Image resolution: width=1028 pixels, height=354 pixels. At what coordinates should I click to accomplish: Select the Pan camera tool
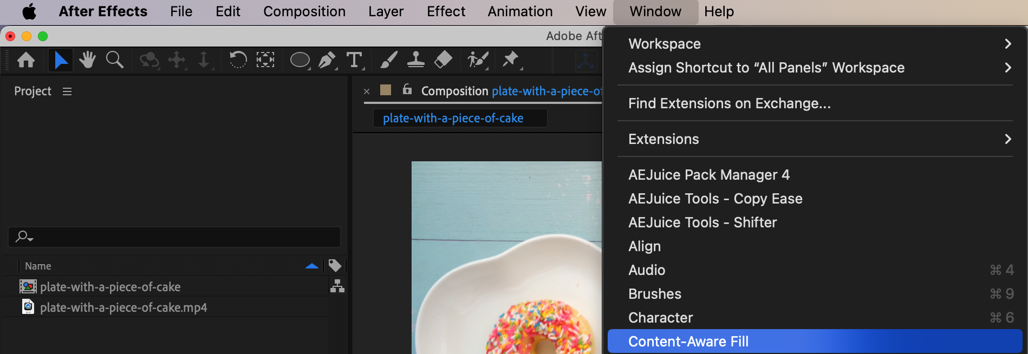(177, 60)
